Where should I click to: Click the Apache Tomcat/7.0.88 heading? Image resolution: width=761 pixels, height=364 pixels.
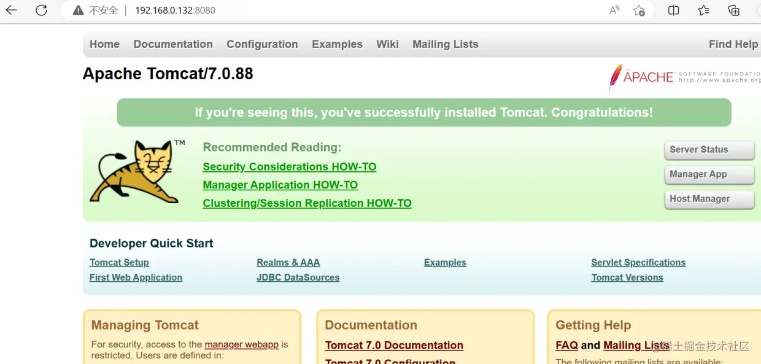168,74
